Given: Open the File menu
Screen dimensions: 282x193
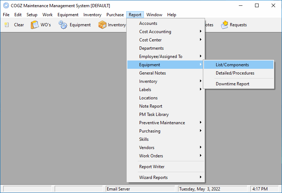Looking at the screenshot, I should pos(6,15).
